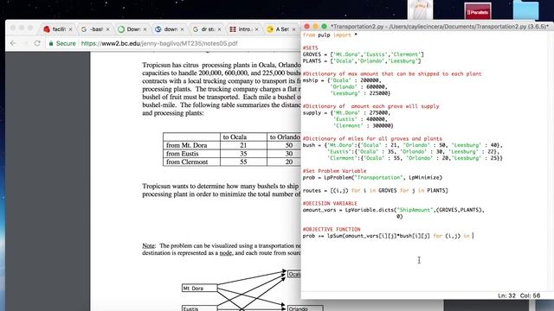The image size is (554, 311).
Task: Click the Chrome back arrow button
Action: pos(13,43)
